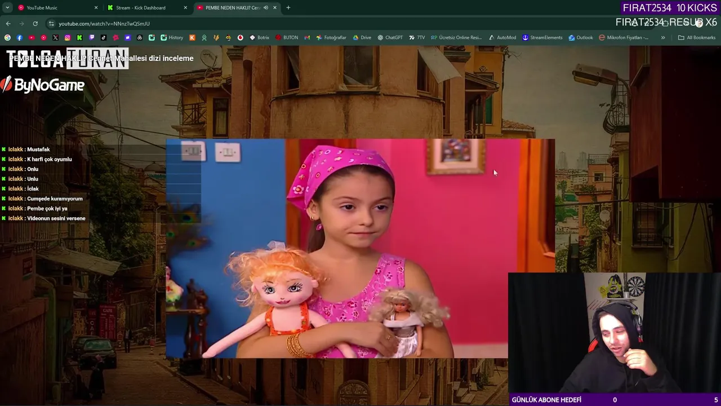Click the 'Cumşede kuramıyorum' chat message
721x406 pixels.
click(x=55, y=198)
